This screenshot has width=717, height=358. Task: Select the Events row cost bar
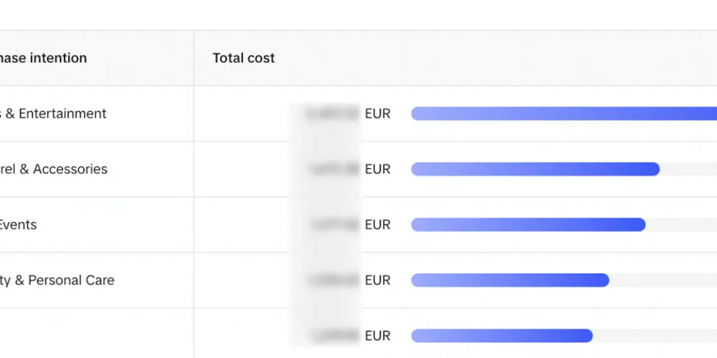[x=528, y=225]
